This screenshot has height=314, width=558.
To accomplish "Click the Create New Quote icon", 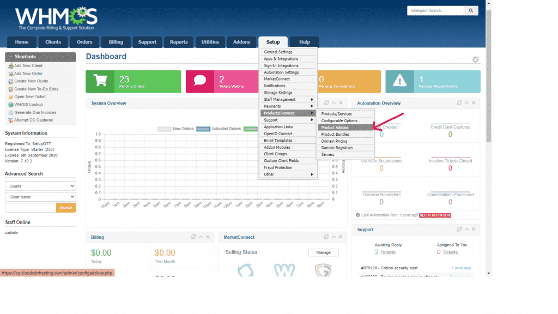I will [11, 82].
